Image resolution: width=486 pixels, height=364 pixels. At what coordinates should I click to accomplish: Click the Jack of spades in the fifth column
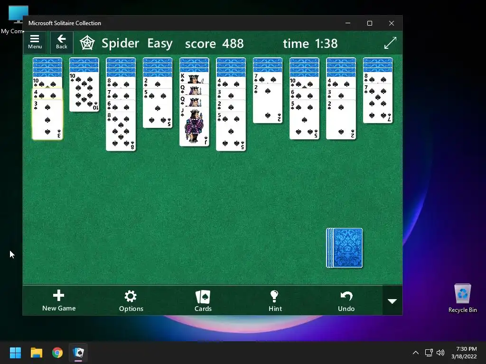[194, 126]
